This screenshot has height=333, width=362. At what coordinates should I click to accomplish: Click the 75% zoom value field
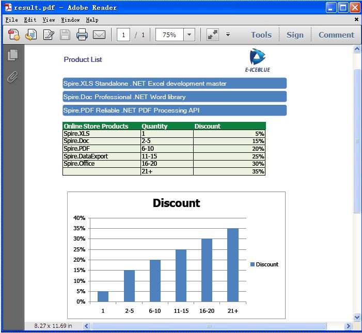(x=169, y=35)
